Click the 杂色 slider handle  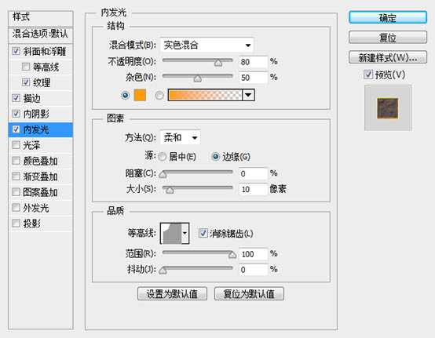click(198, 78)
